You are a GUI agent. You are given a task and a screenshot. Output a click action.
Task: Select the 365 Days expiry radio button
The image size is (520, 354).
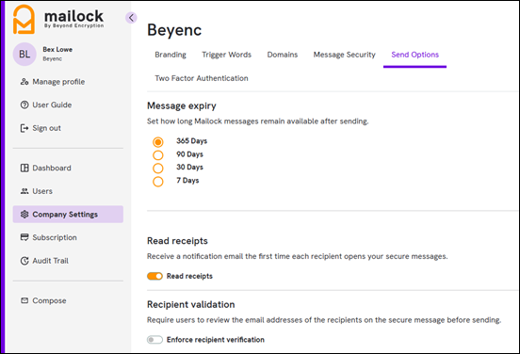pyautogui.click(x=158, y=142)
